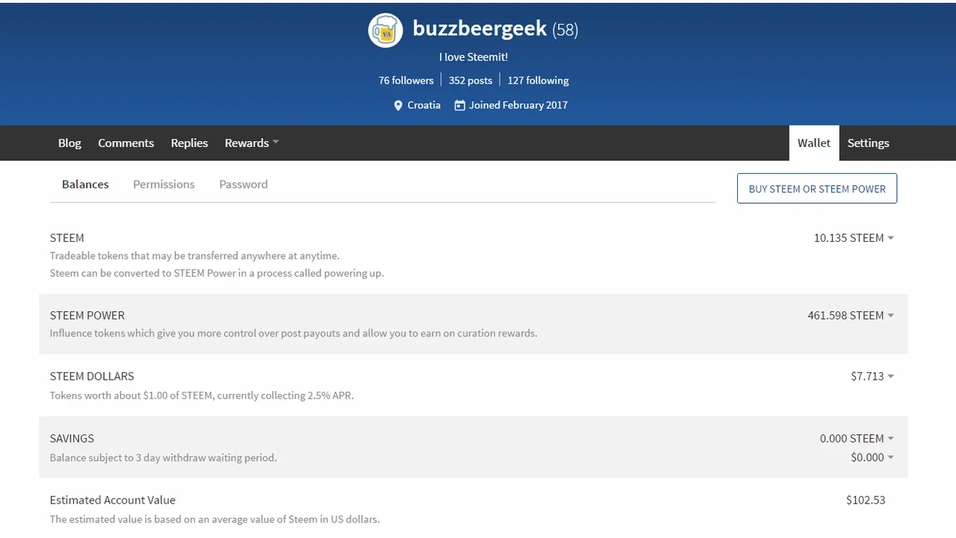Select the Wallet tab

coord(813,143)
